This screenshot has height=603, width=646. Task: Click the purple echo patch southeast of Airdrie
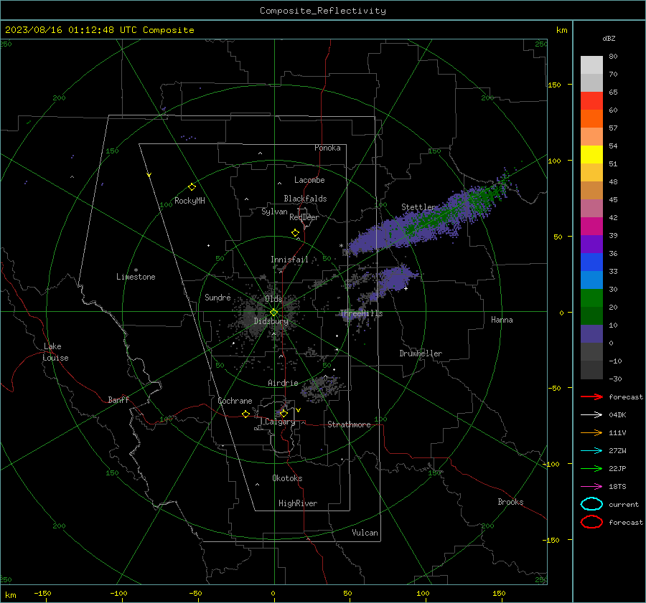[x=322, y=389]
